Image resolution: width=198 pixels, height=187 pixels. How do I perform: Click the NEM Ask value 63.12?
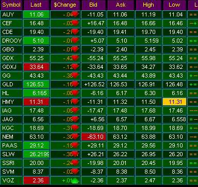[121, 137]
